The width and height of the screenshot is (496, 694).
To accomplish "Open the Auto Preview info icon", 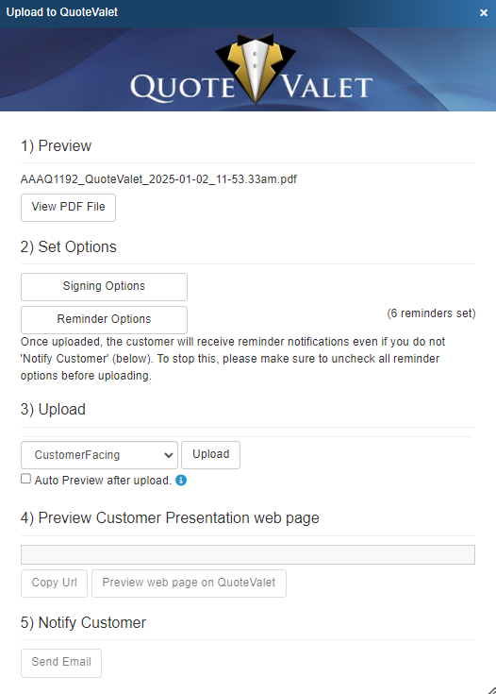I will 181,481.
